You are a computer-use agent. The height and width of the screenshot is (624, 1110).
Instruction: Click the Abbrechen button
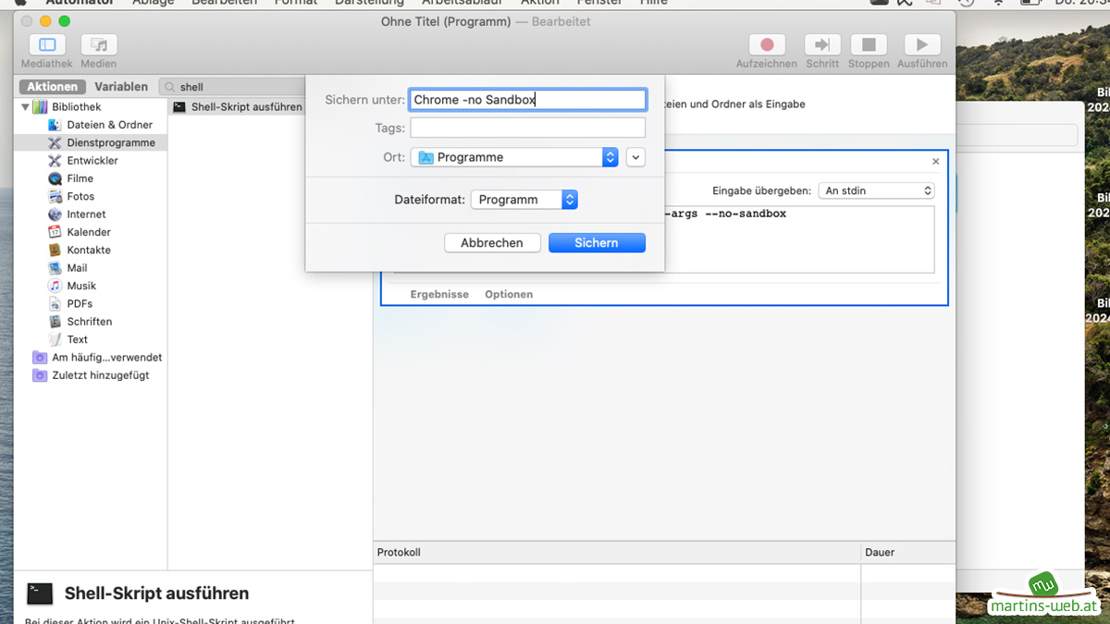492,243
